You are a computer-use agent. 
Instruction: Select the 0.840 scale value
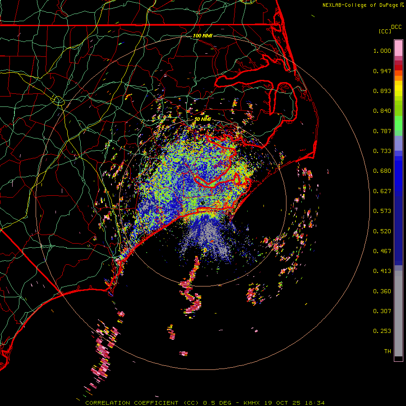pyautogui.click(x=382, y=111)
